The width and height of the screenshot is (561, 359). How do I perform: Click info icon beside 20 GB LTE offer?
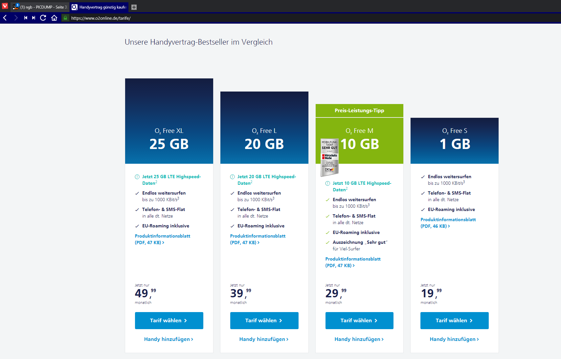[233, 177]
